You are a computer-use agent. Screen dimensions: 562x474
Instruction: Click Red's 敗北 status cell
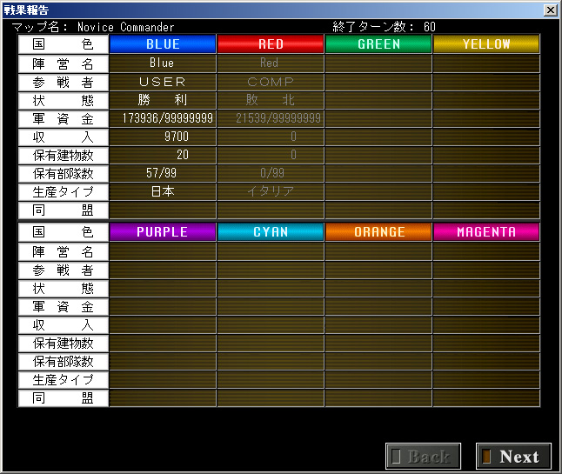(x=271, y=100)
